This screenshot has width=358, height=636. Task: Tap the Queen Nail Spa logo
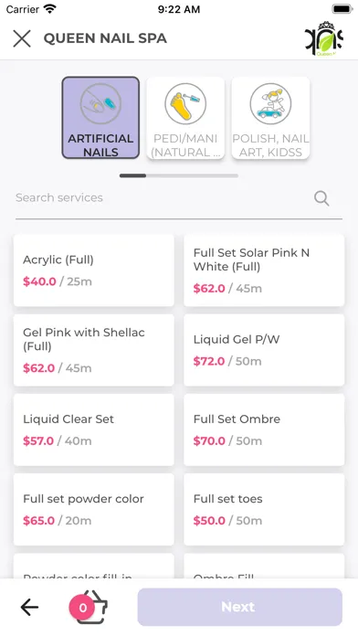(x=324, y=38)
